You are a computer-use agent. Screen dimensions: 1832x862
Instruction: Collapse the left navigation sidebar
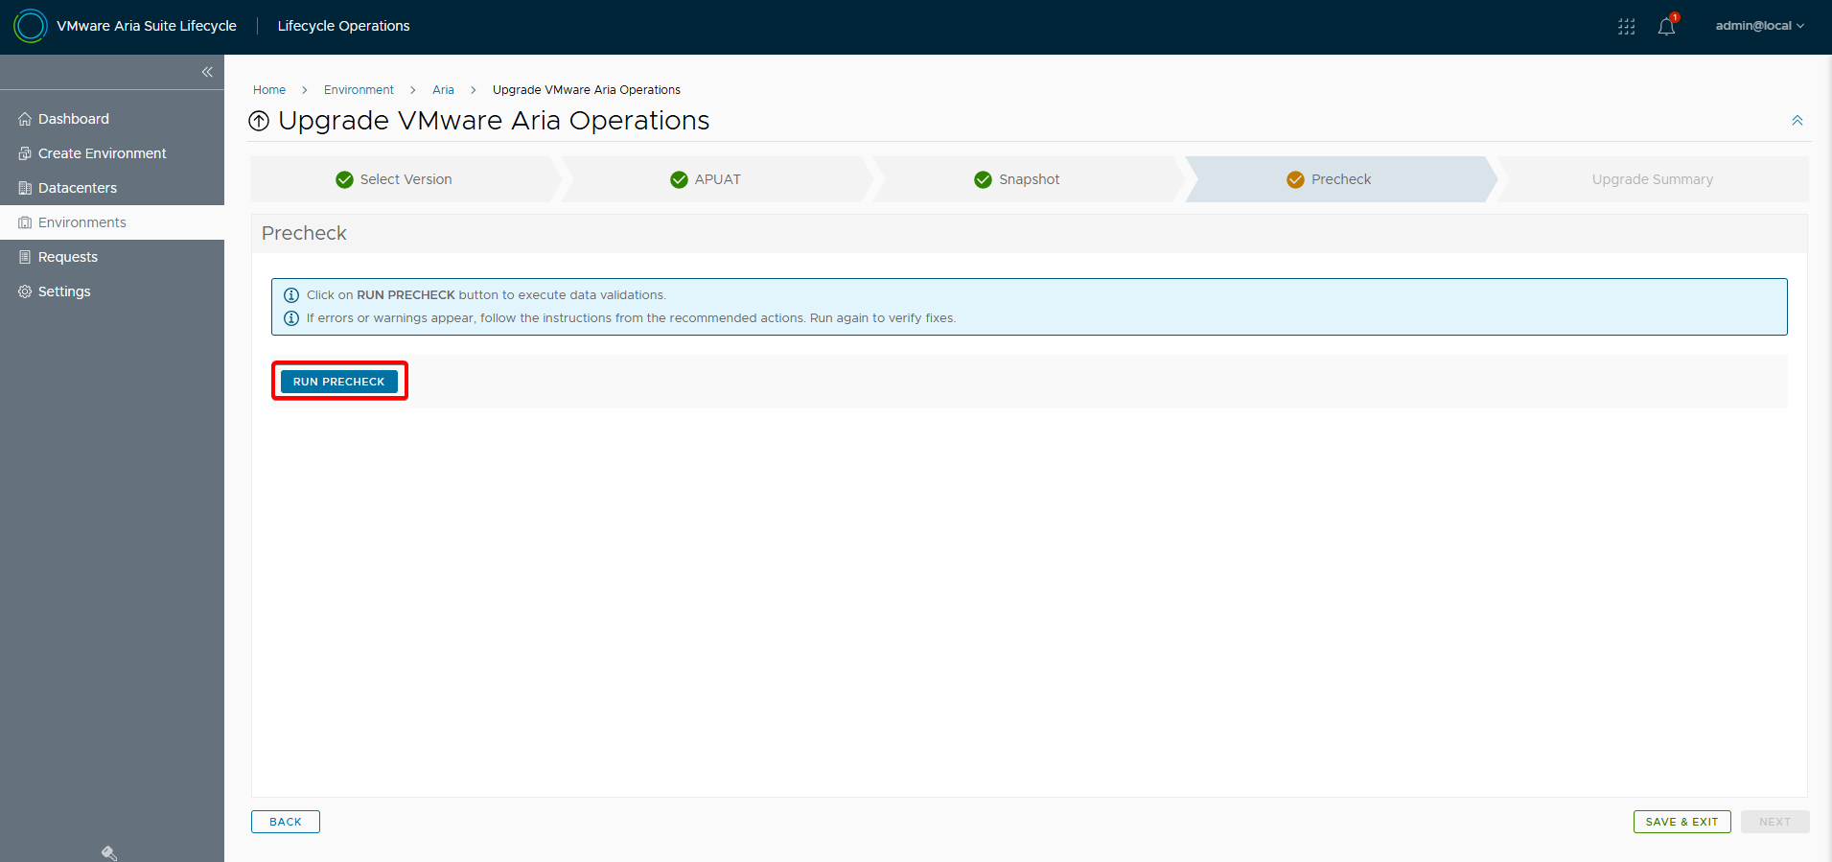[207, 72]
